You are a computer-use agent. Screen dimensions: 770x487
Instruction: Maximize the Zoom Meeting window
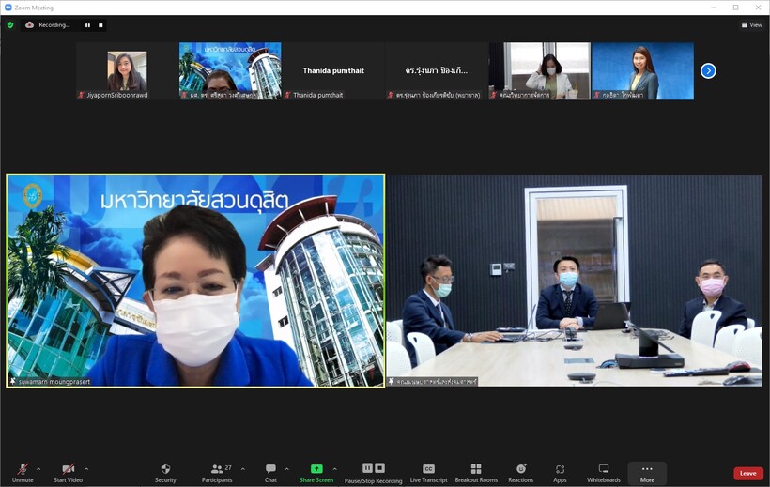click(x=735, y=8)
